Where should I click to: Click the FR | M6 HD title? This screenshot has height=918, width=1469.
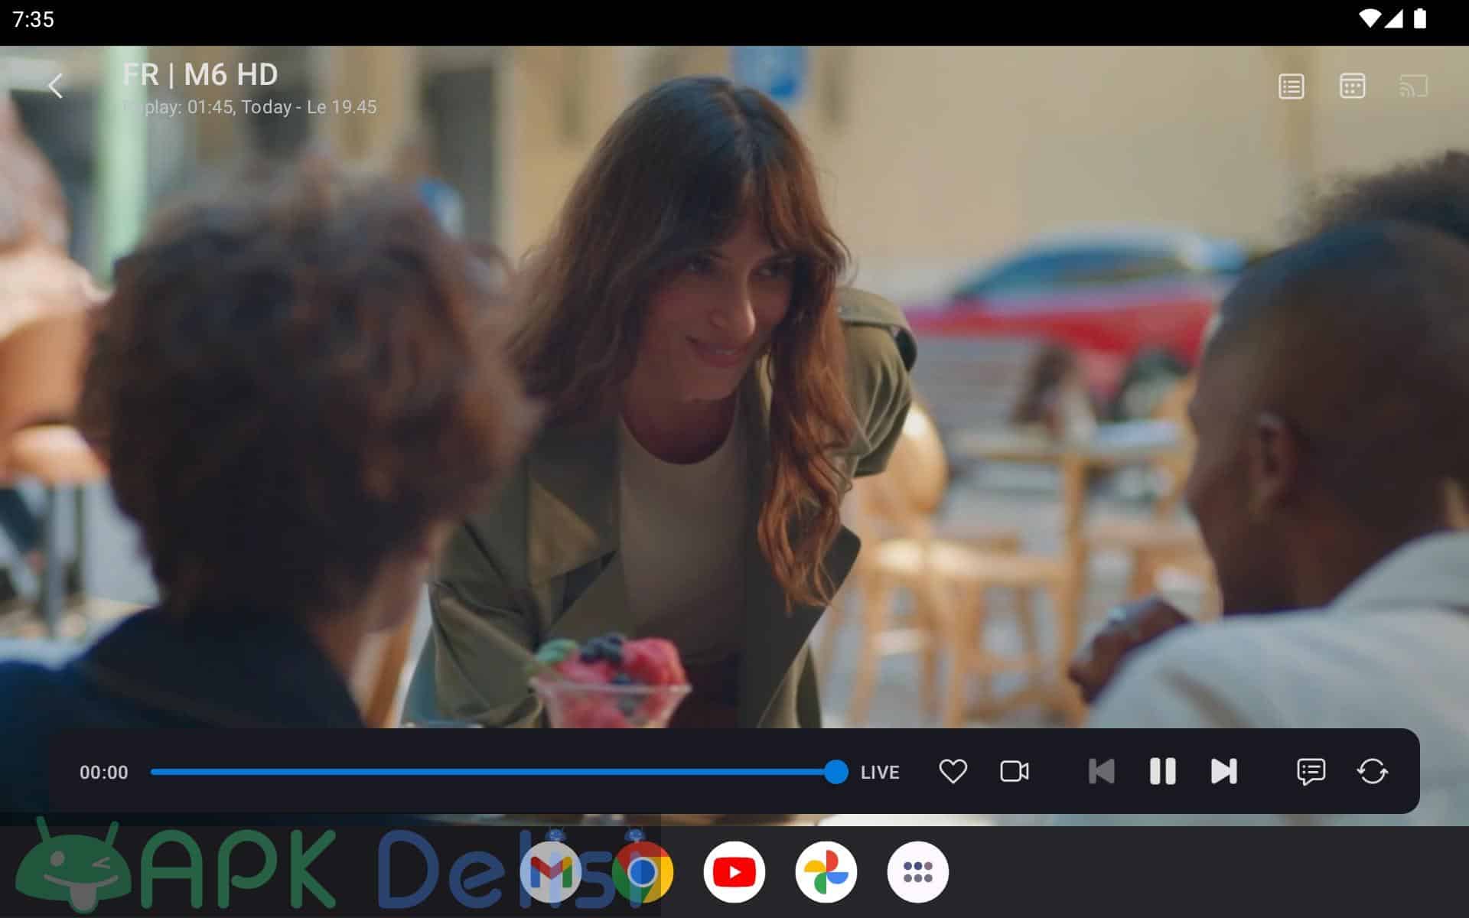click(x=200, y=75)
